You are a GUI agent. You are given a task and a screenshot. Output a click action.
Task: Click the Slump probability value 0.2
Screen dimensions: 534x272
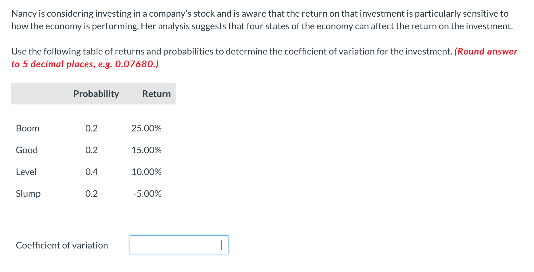[x=91, y=194]
